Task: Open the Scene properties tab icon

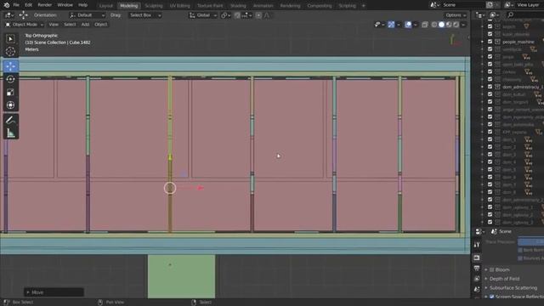Action: (477, 289)
